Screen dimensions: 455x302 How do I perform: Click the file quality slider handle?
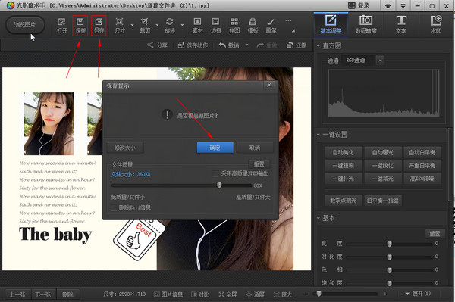(x=219, y=185)
